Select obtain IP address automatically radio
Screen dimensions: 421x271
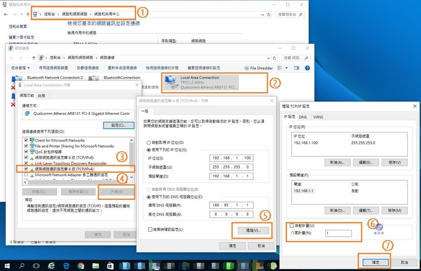(148, 143)
